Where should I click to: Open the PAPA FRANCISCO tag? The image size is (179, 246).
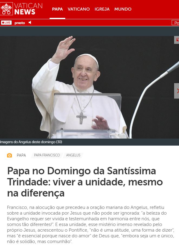coord(47,155)
